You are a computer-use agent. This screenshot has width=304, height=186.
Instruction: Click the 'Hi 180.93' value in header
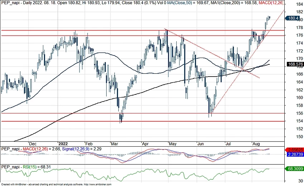coord(91,3)
